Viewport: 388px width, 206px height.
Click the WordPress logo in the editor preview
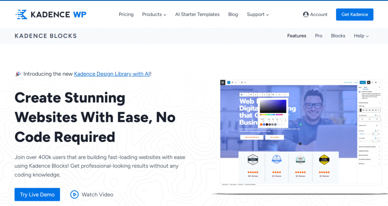click(223, 82)
